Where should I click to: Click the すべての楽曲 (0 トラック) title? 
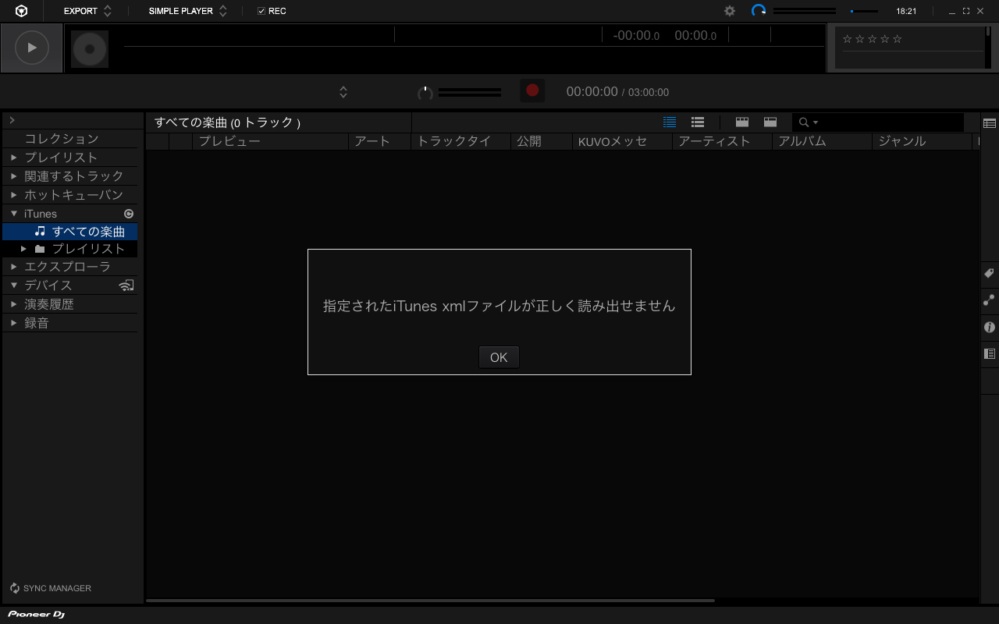(227, 122)
